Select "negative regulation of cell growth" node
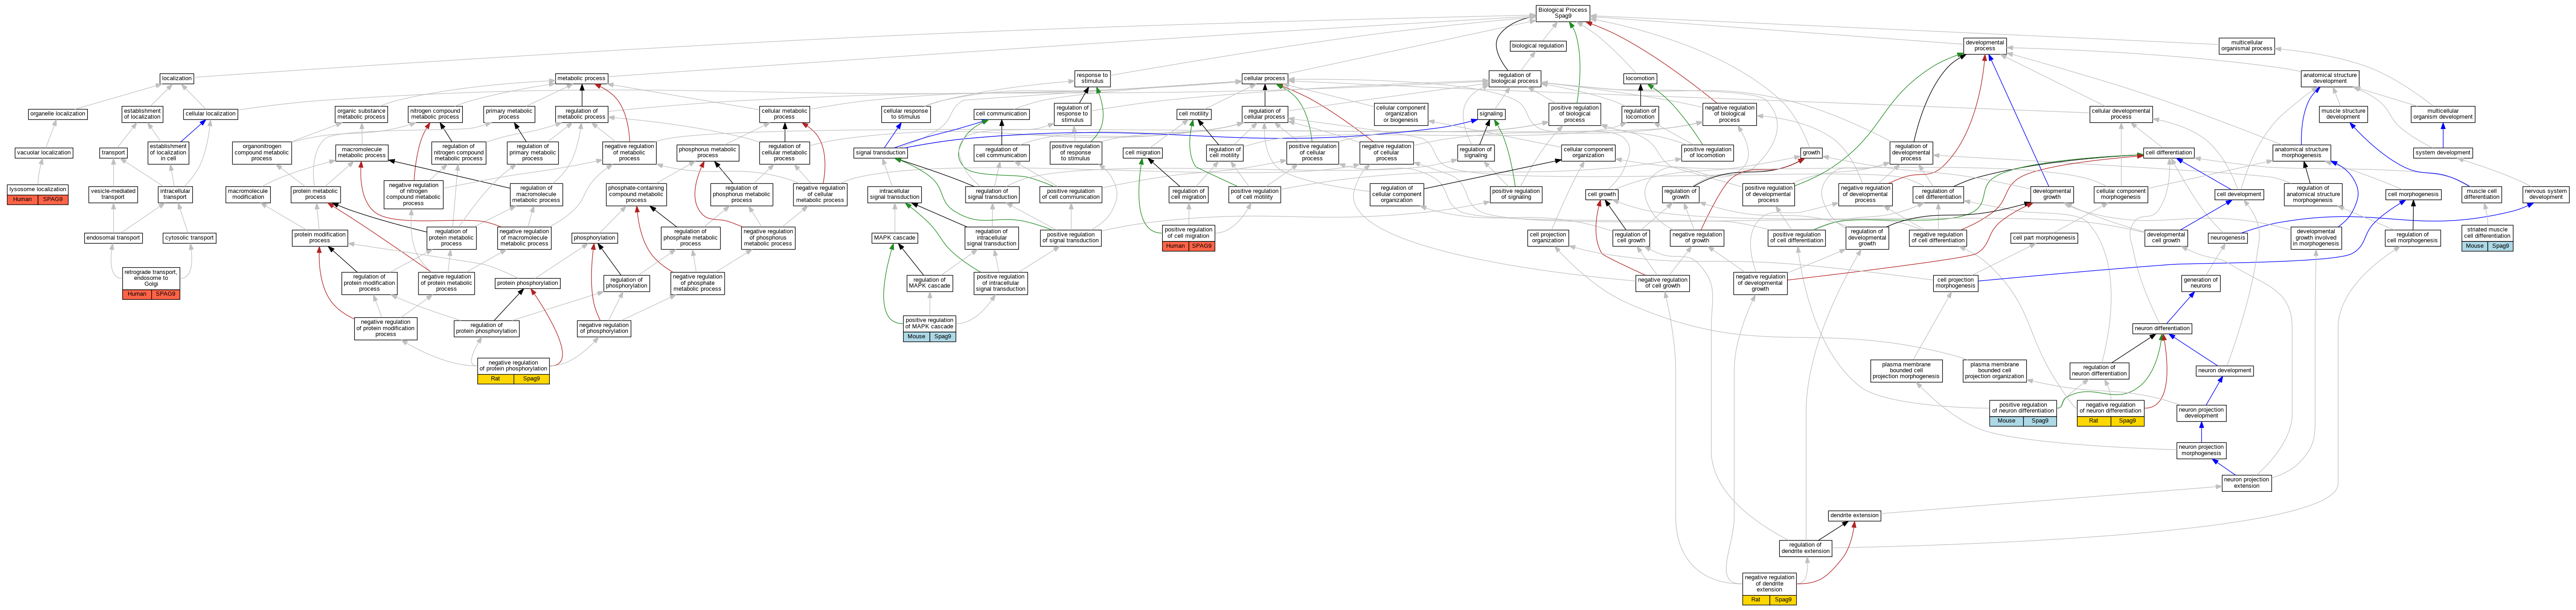 tap(1663, 283)
